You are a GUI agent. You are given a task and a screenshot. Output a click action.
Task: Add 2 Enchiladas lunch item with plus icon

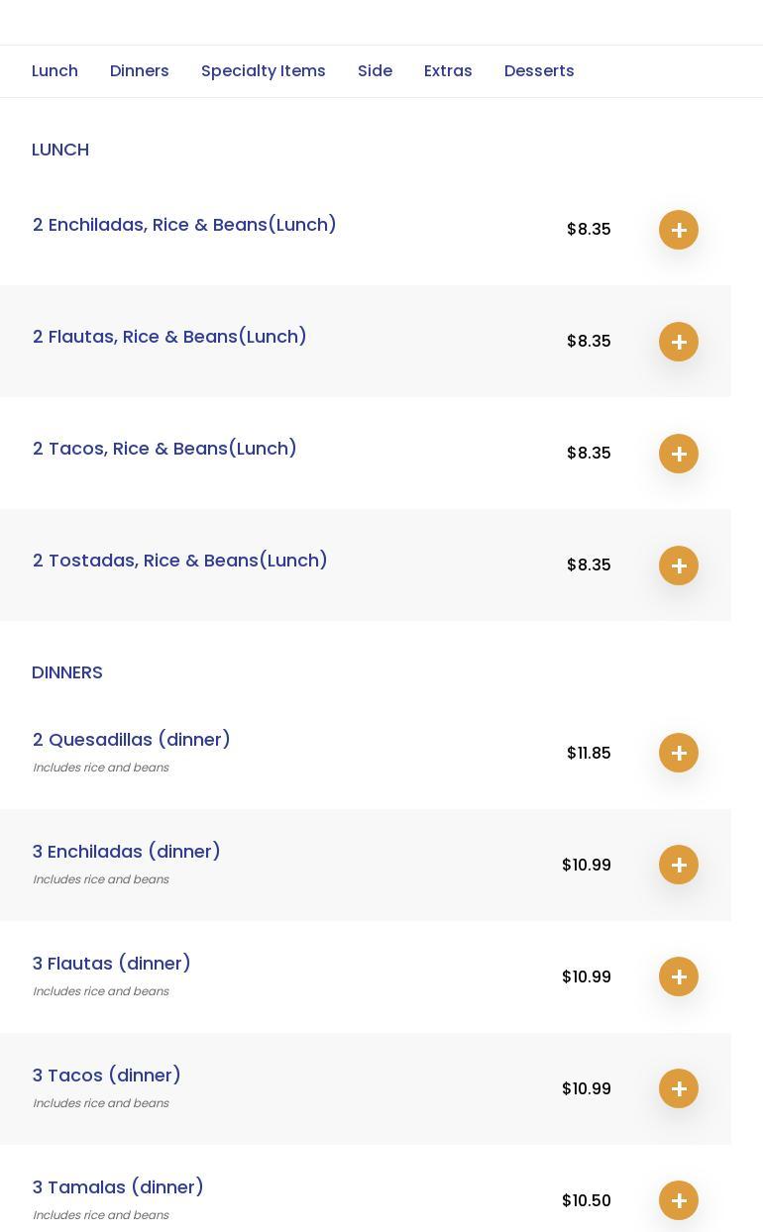click(x=679, y=230)
